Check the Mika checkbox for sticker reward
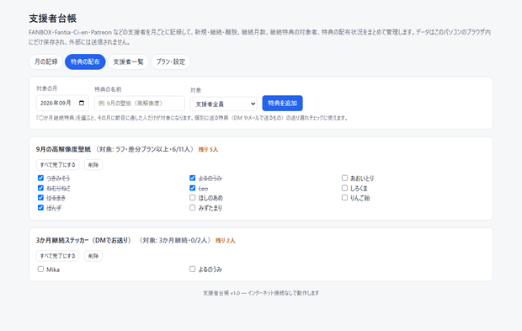 coord(40,269)
